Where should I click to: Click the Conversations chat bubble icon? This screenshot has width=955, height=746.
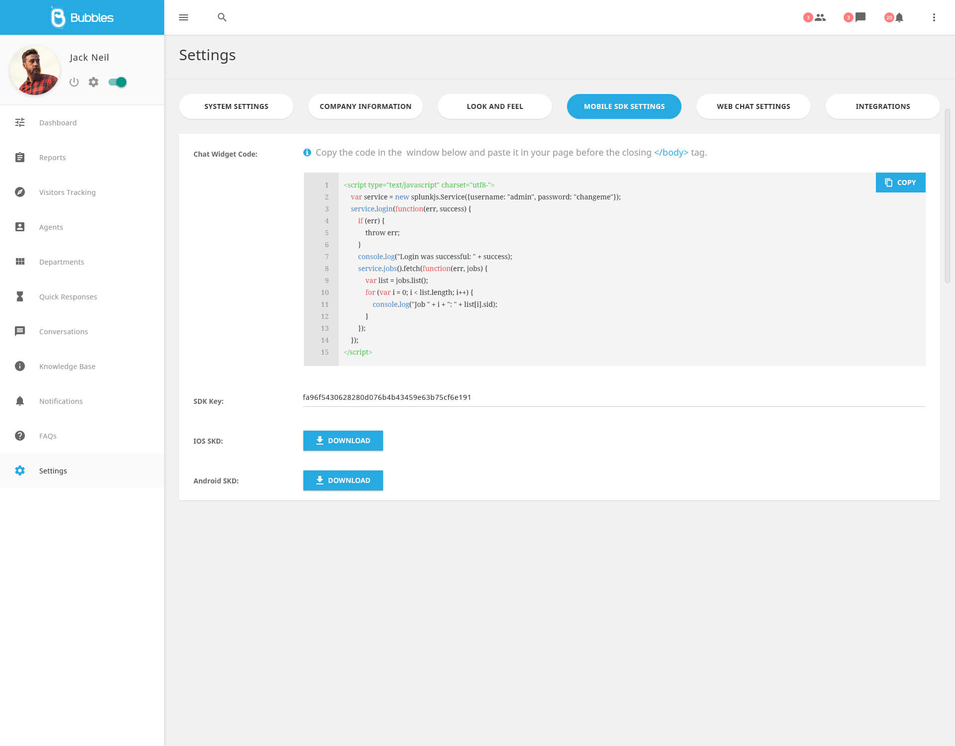(20, 331)
